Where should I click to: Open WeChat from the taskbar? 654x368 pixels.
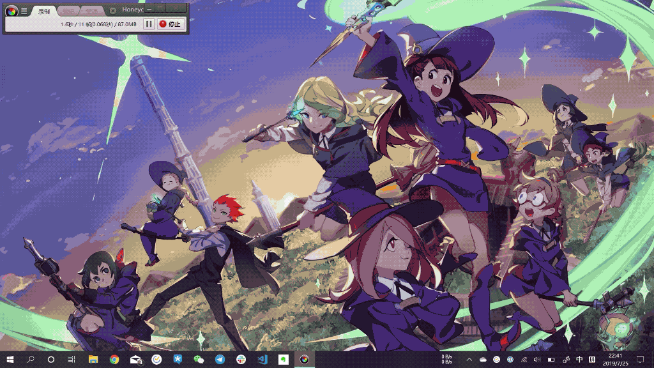tap(199, 359)
